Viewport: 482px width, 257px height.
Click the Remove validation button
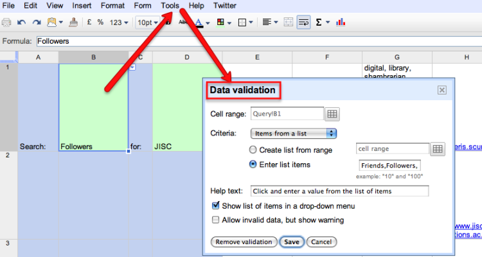click(244, 242)
